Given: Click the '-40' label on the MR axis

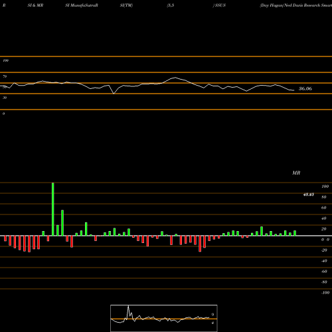Looking at the screenshot, I should click(x=324, y=261).
